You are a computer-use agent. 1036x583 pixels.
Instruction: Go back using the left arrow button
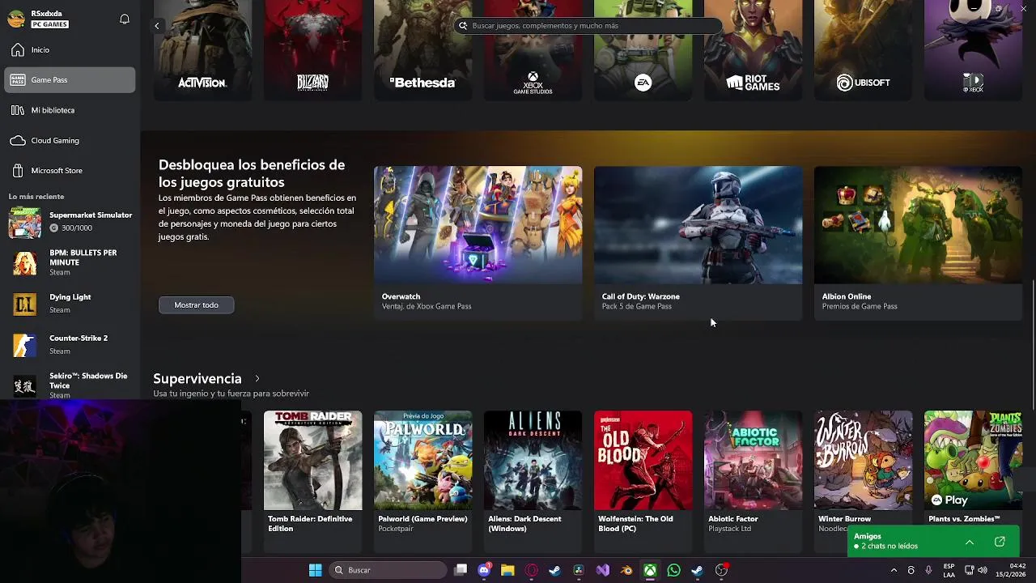157,26
